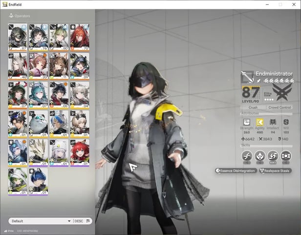Click the Crush tag
This screenshot has width=301, height=235.
point(253,107)
